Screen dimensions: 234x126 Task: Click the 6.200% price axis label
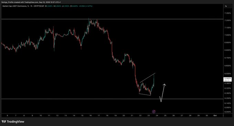coord(227,98)
